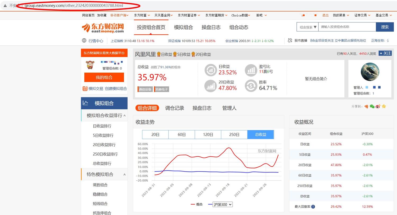Share portfolio to Weibo
This screenshot has width=397, height=215.
point(378,106)
